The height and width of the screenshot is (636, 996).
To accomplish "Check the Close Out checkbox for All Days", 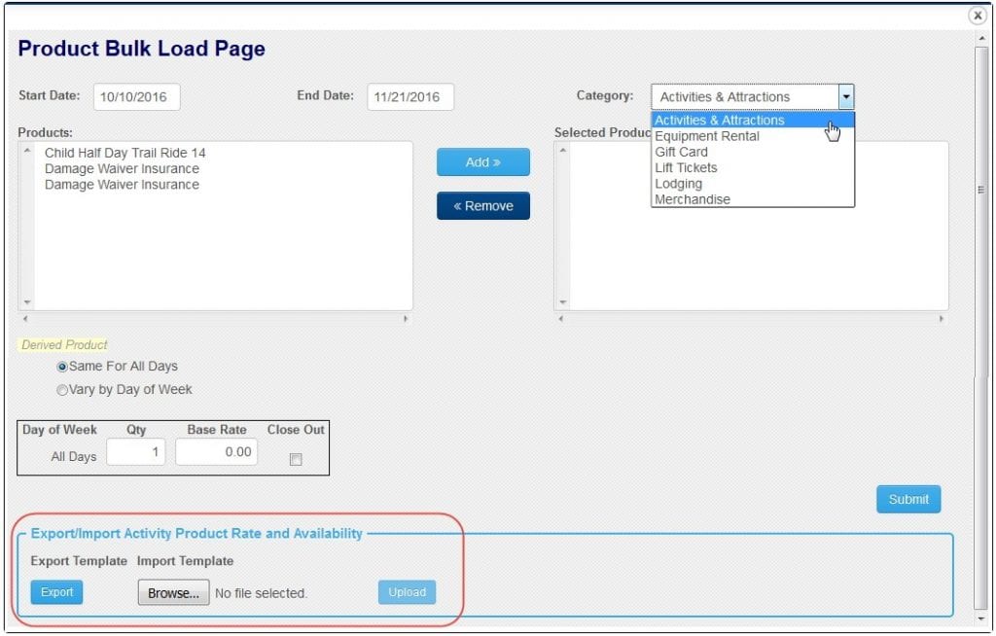I will tap(295, 457).
